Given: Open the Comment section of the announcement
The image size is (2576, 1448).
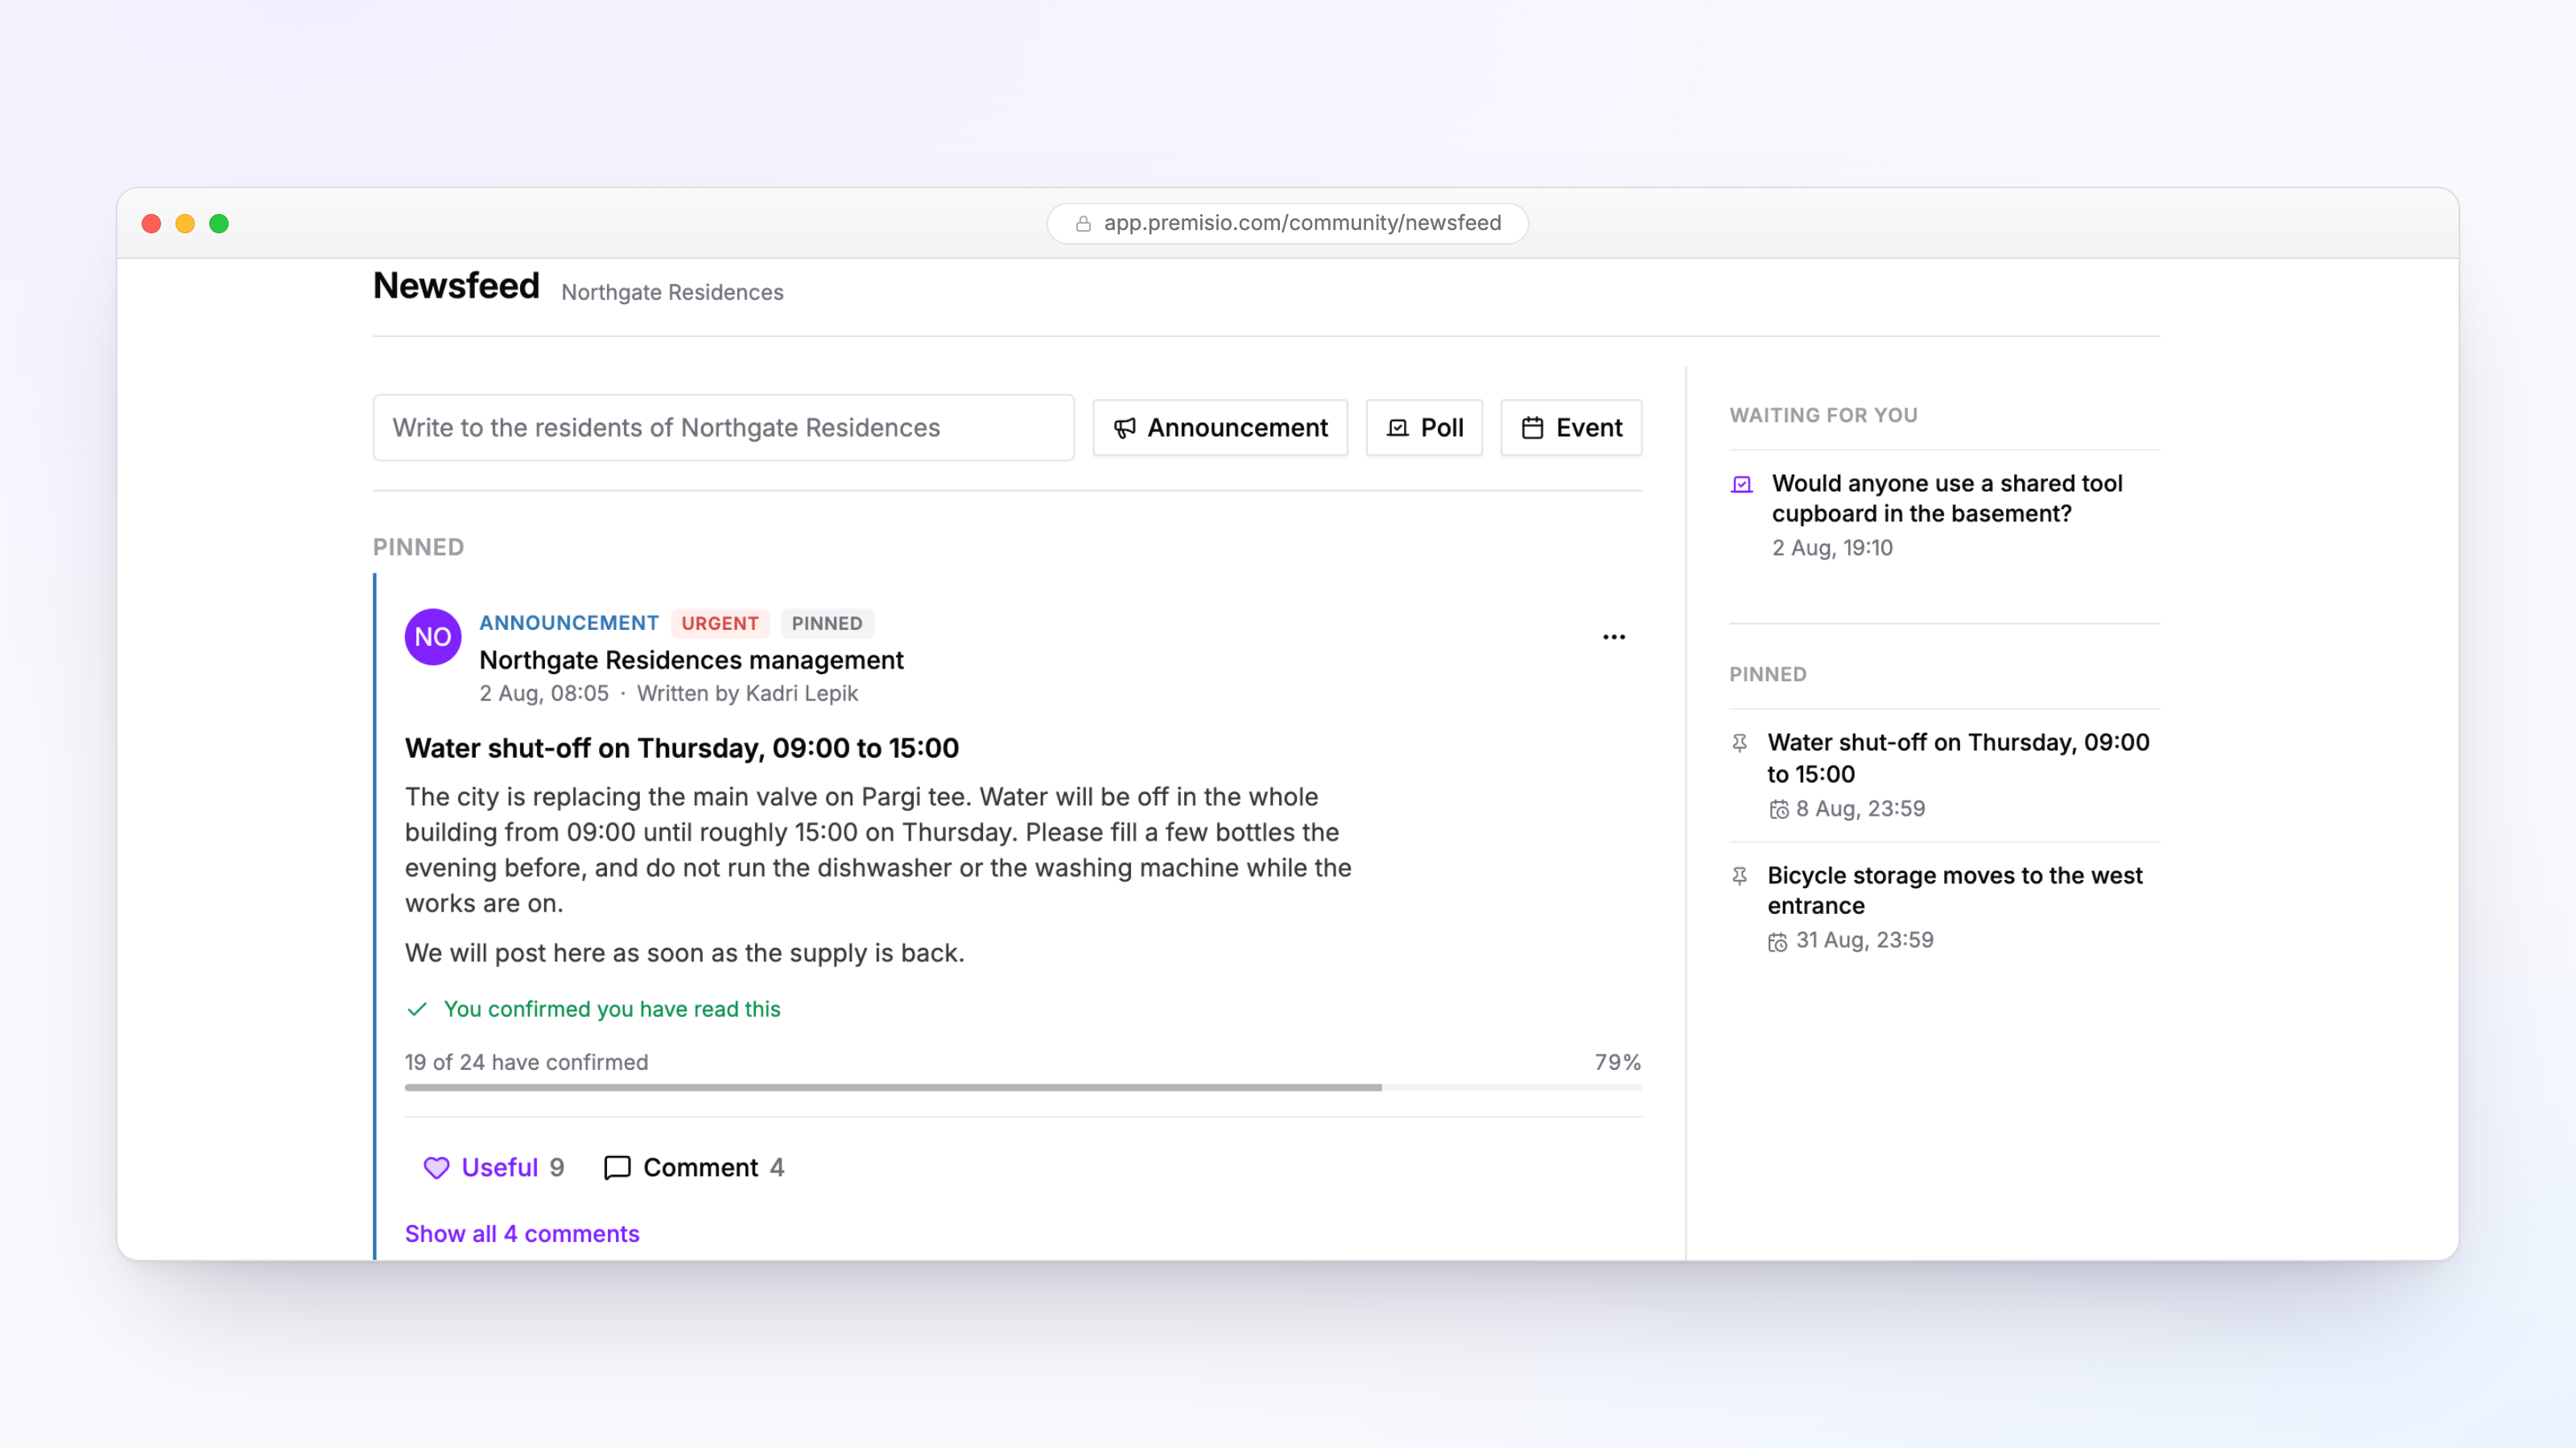Looking at the screenshot, I should click(x=694, y=1167).
